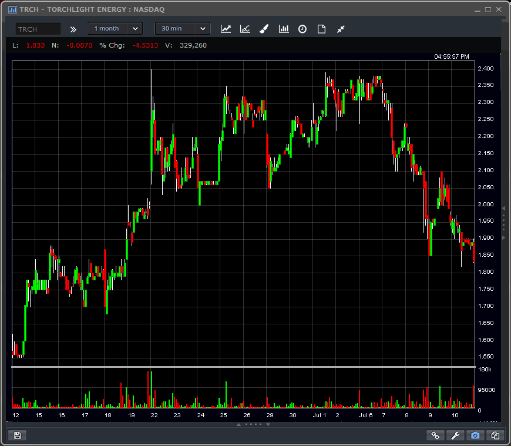511x446 pixels.
Task: Open the 30 min interval dropdown
Action: [182, 29]
